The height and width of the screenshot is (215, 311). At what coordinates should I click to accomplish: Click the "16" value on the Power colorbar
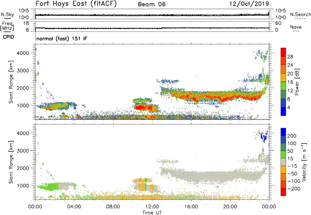tap(290, 82)
